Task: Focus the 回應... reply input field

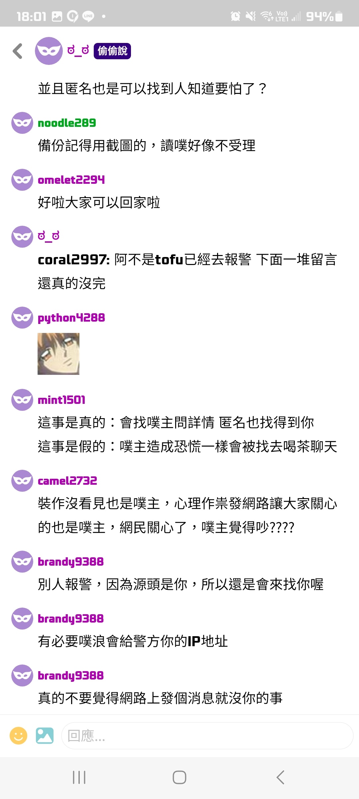Action: [x=207, y=736]
